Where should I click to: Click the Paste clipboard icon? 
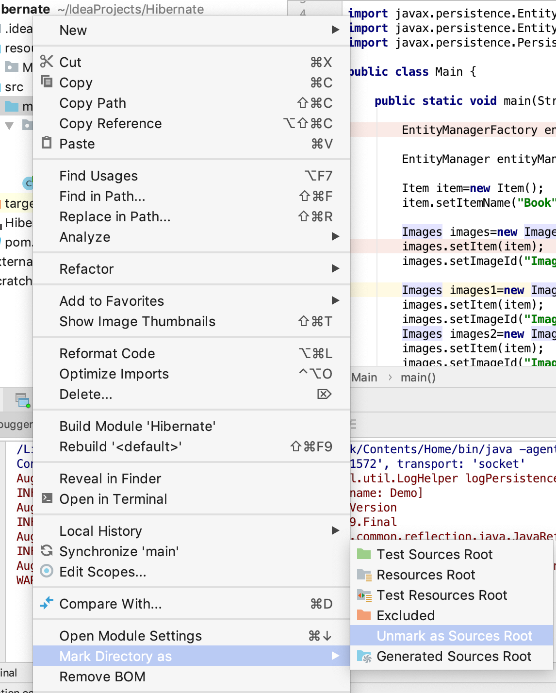[x=47, y=143]
